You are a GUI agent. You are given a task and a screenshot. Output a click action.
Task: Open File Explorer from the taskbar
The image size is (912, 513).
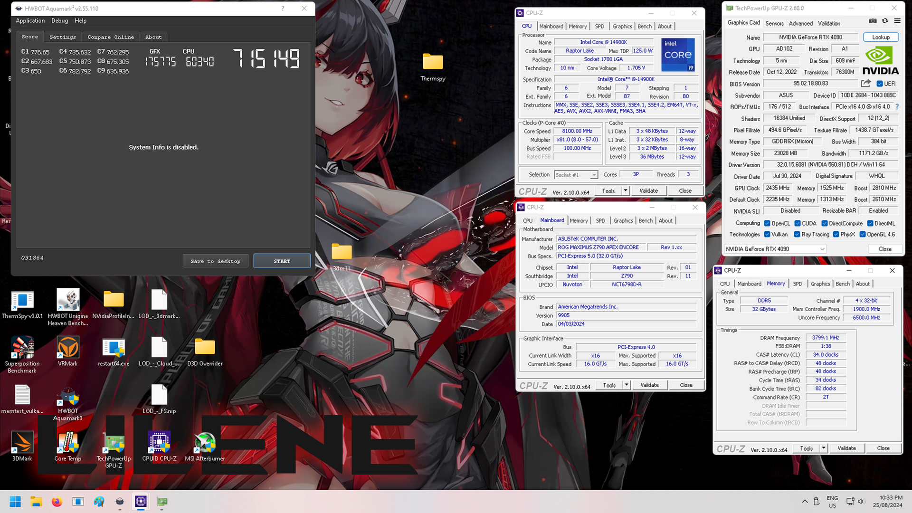[36, 502]
